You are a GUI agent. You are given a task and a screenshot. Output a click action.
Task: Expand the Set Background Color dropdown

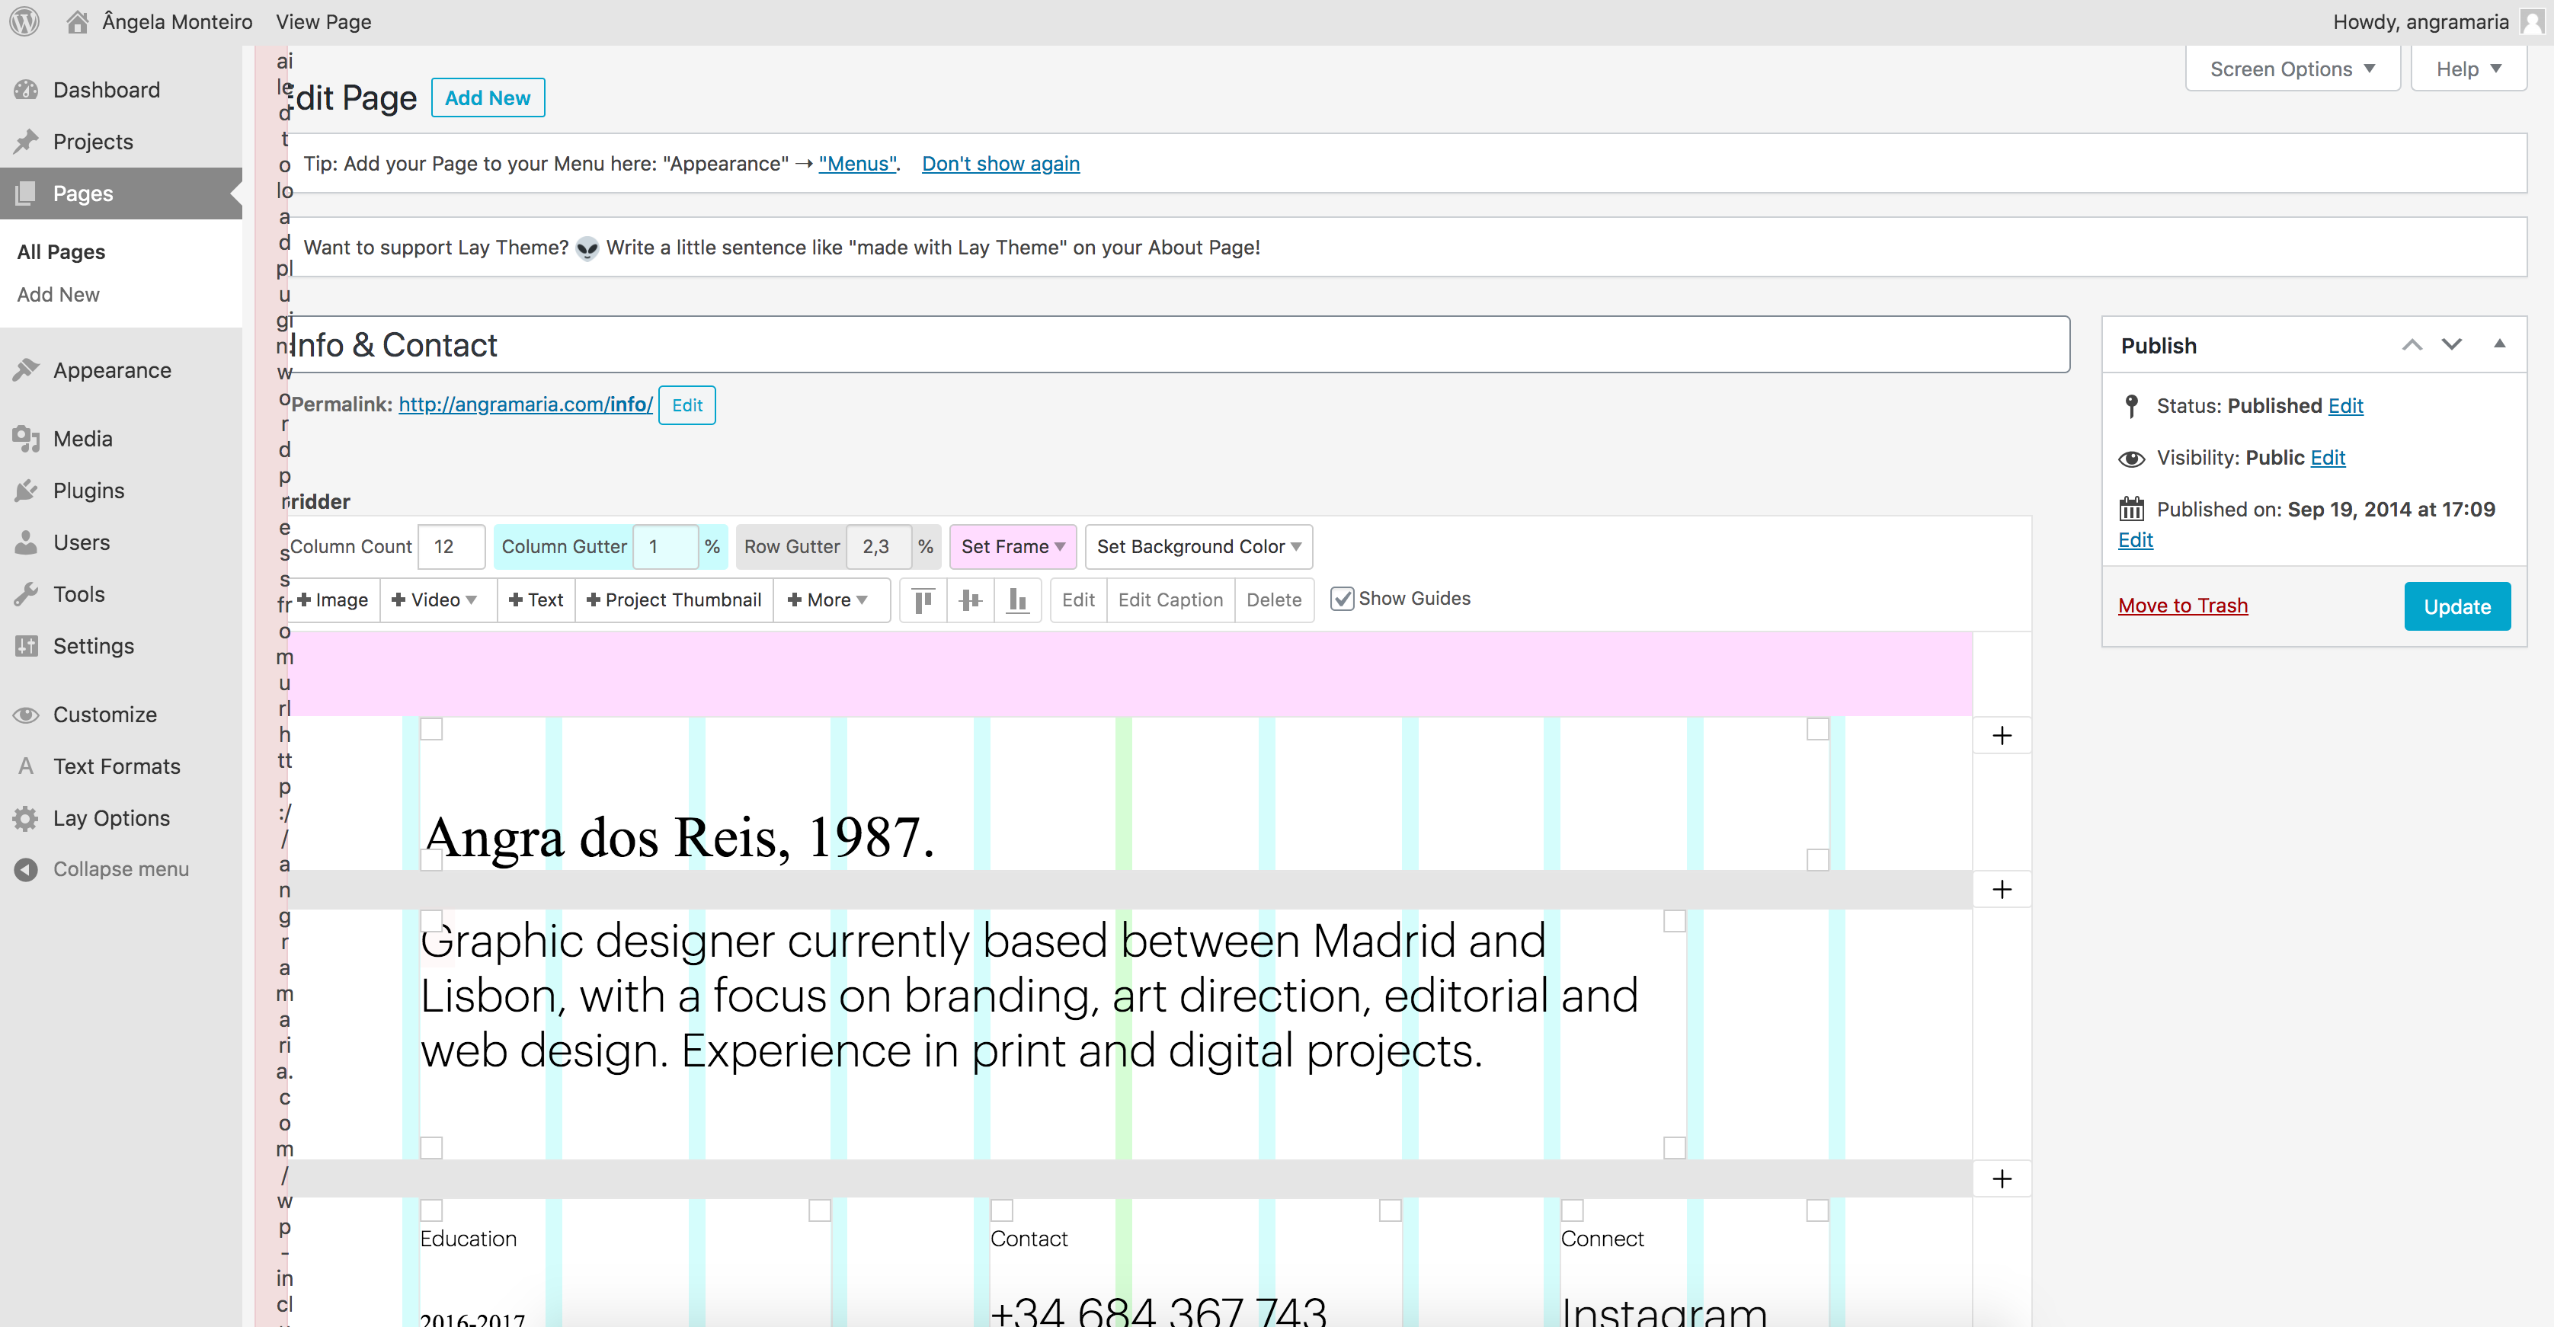(x=1198, y=546)
